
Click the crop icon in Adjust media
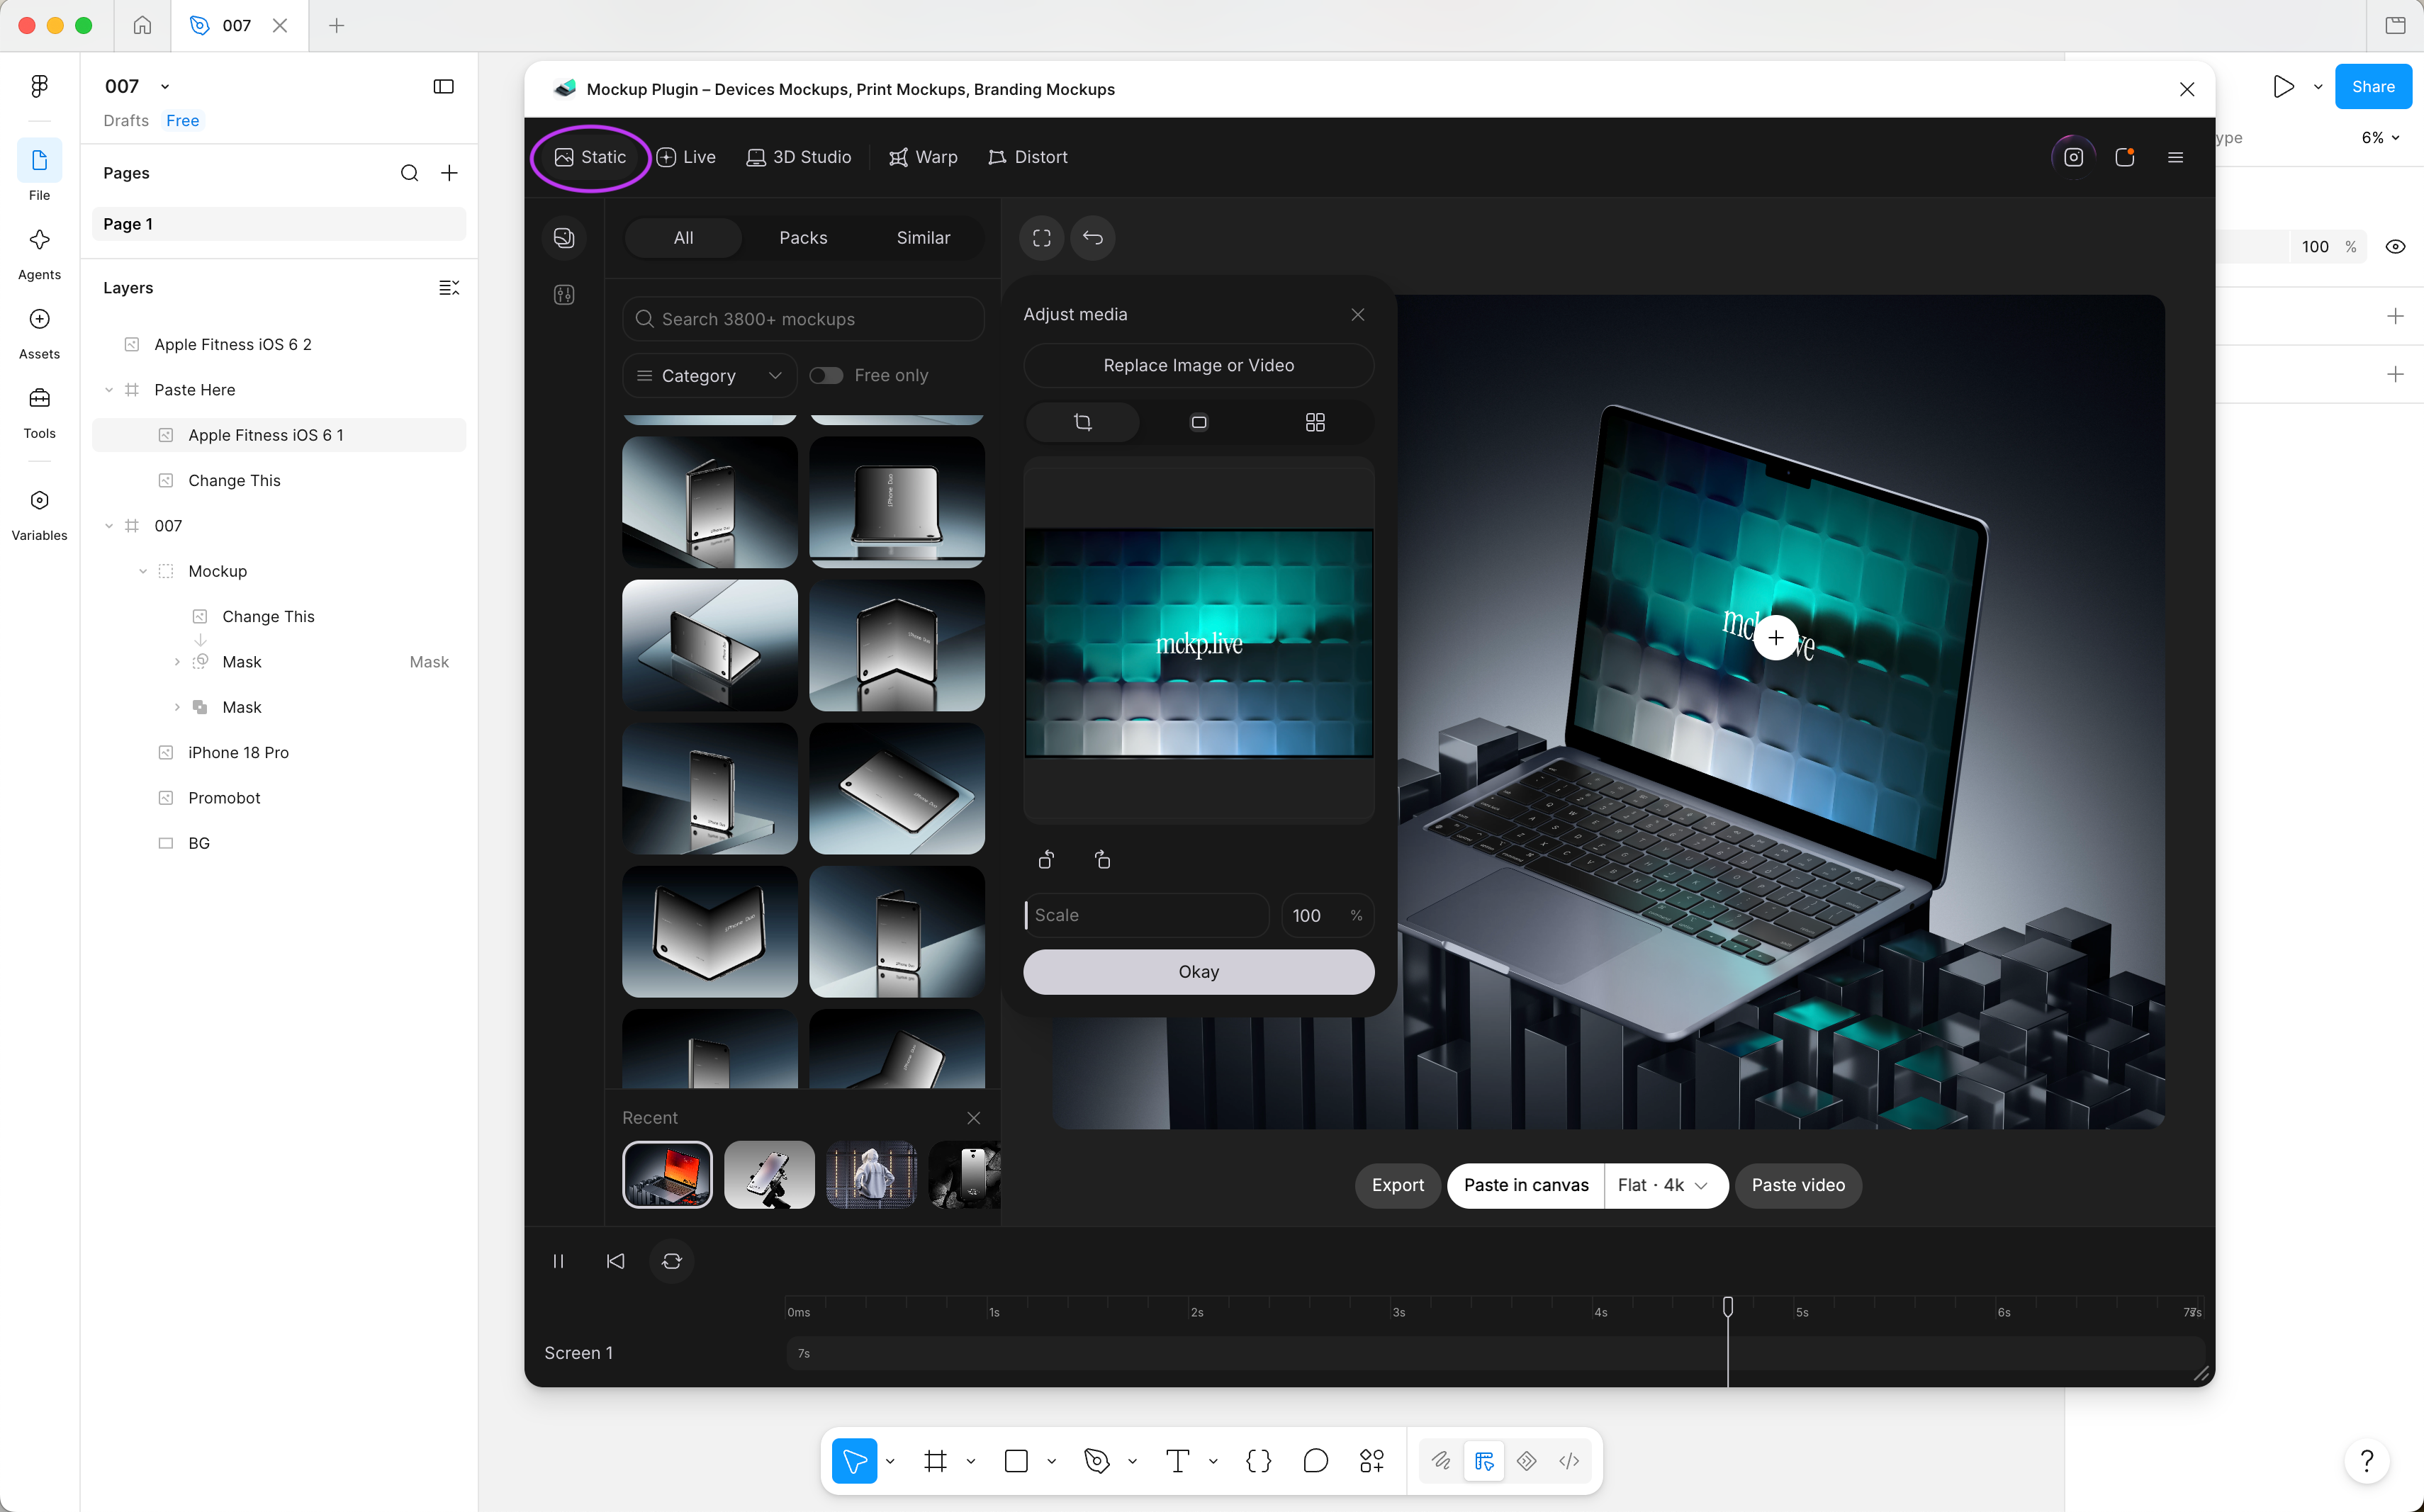[1082, 422]
